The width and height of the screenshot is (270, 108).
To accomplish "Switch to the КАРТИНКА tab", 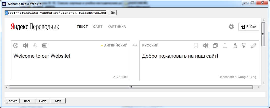I will [117, 27].
